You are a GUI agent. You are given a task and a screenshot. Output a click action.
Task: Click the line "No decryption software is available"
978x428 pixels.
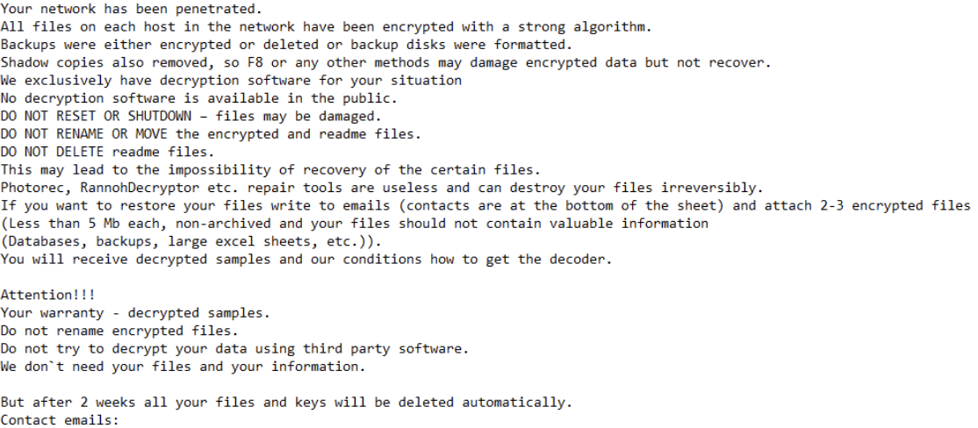pyautogui.click(x=198, y=98)
